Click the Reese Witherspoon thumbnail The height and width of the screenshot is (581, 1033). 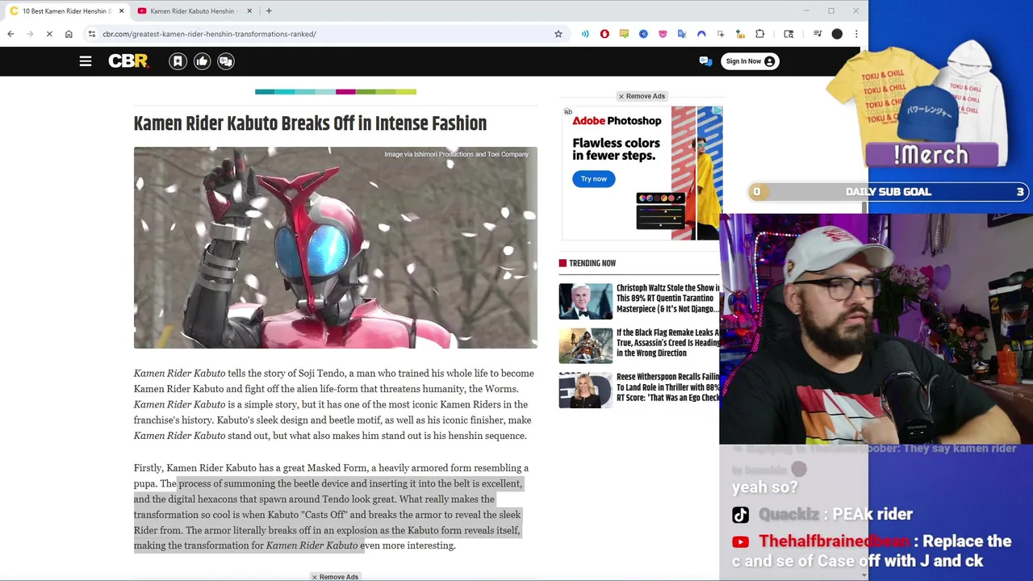click(x=586, y=390)
